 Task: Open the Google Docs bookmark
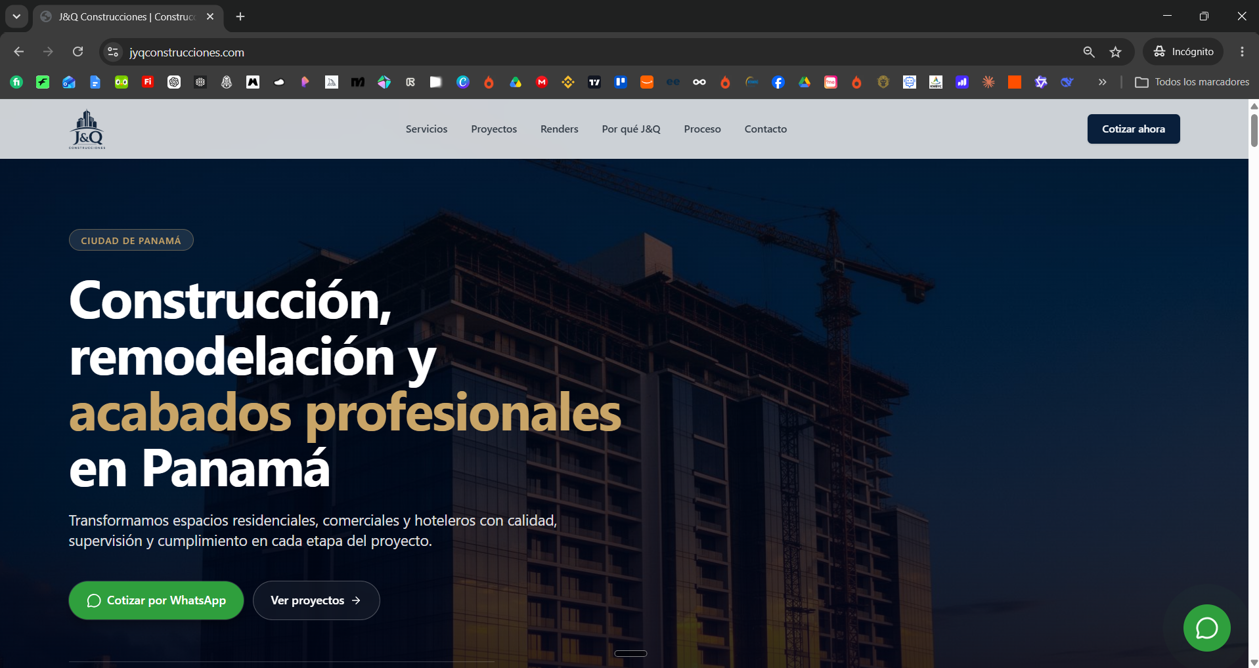(x=95, y=82)
